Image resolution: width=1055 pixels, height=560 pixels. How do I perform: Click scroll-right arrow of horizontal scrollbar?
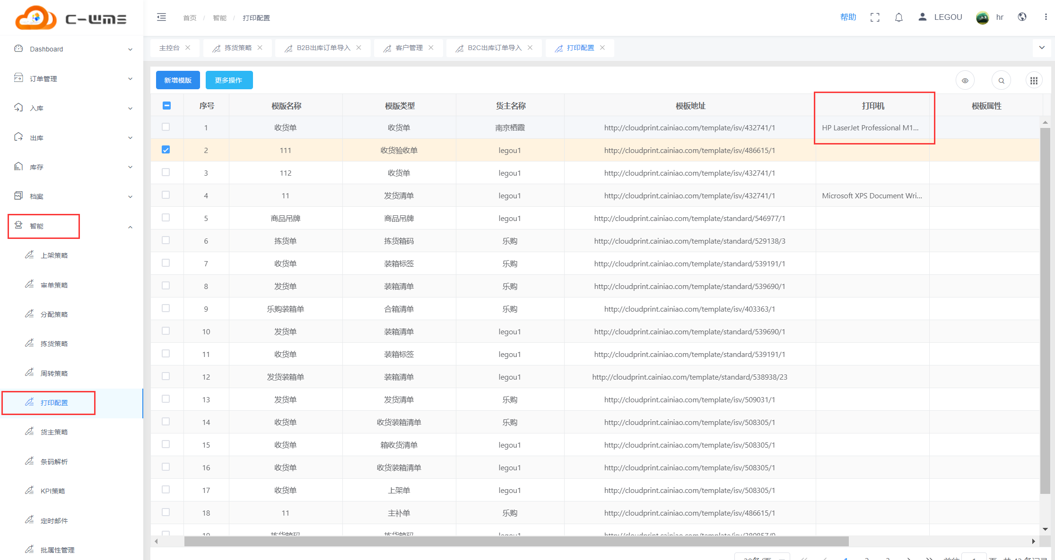point(1033,541)
